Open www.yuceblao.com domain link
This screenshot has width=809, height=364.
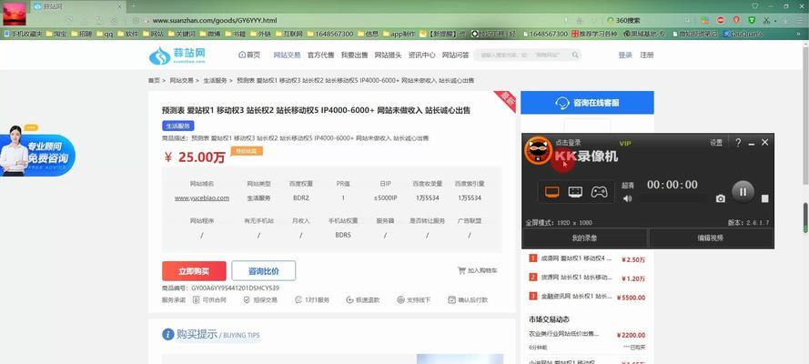point(202,197)
